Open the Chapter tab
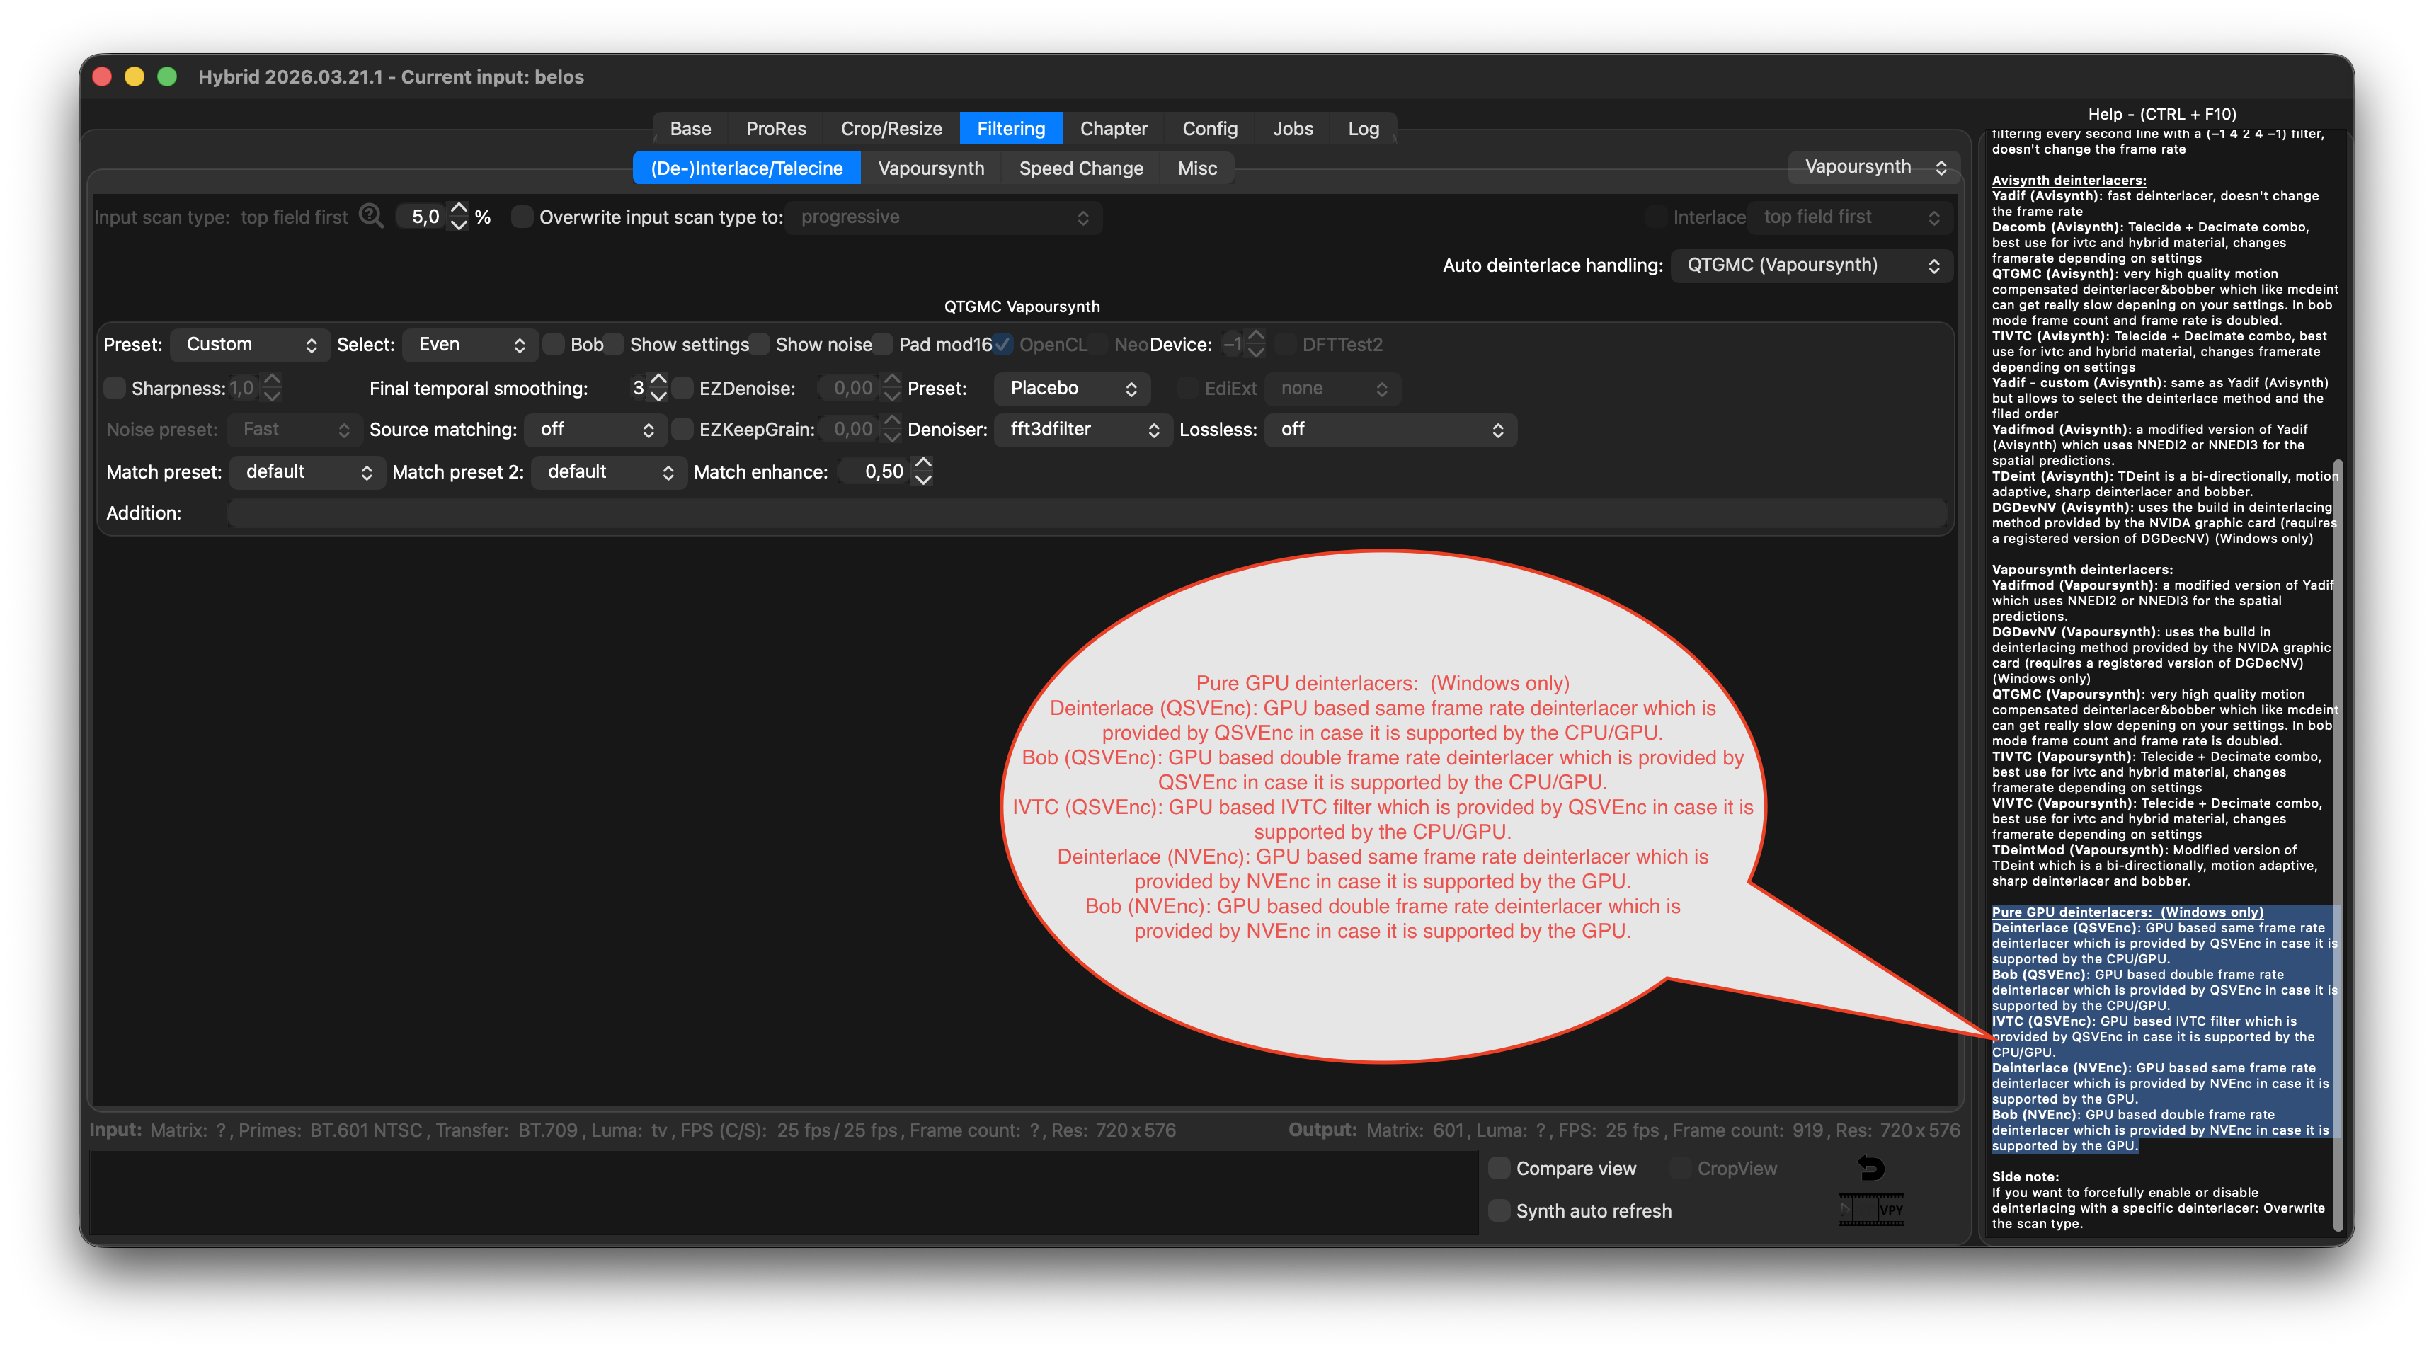The image size is (2434, 1352). tap(1113, 129)
